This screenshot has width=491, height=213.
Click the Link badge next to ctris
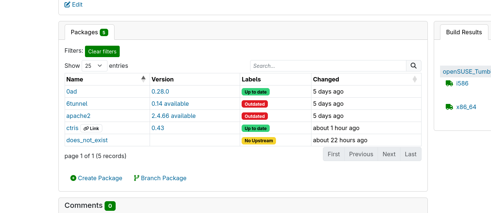pyautogui.click(x=91, y=128)
